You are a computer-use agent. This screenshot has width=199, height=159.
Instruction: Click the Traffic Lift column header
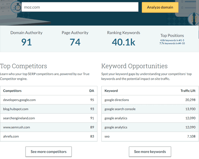(x=188, y=91)
